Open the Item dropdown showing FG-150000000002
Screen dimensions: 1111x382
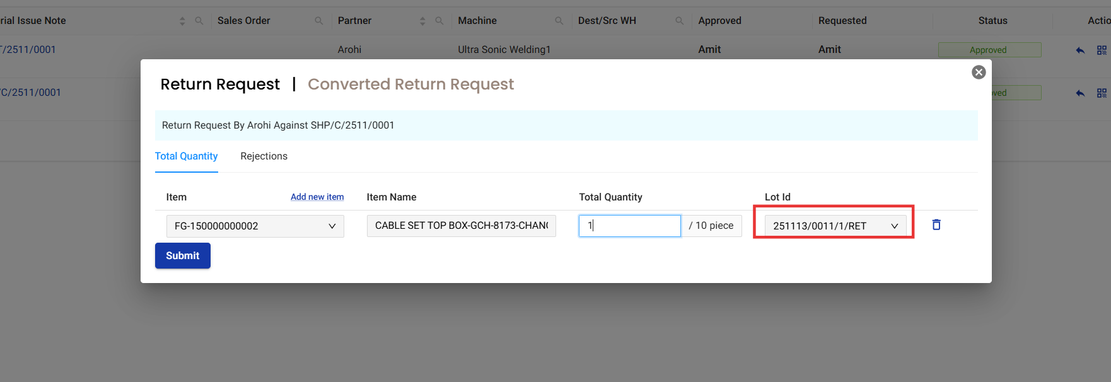click(255, 226)
